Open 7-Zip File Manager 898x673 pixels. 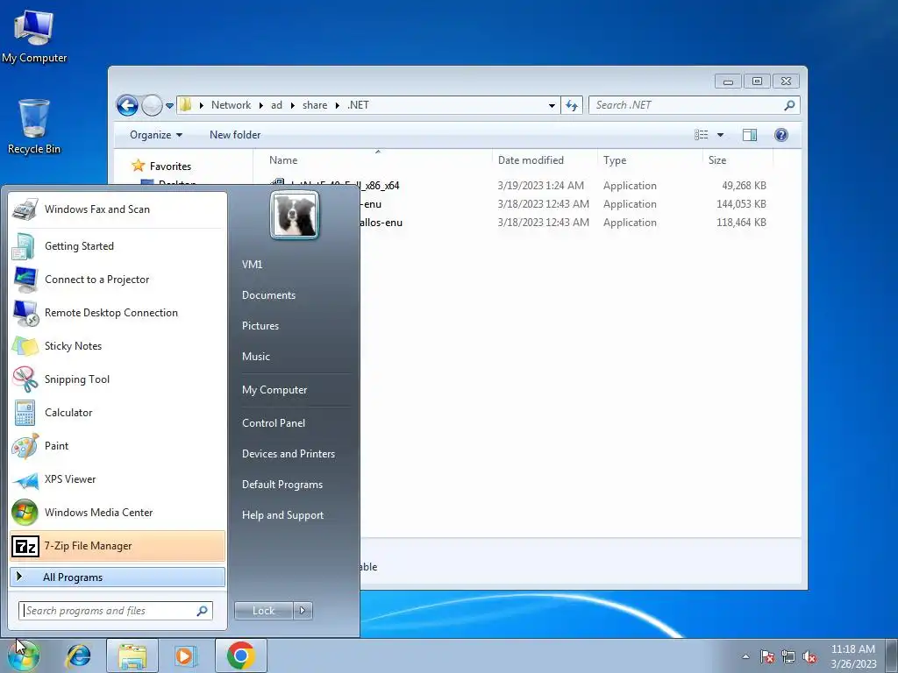point(118,546)
